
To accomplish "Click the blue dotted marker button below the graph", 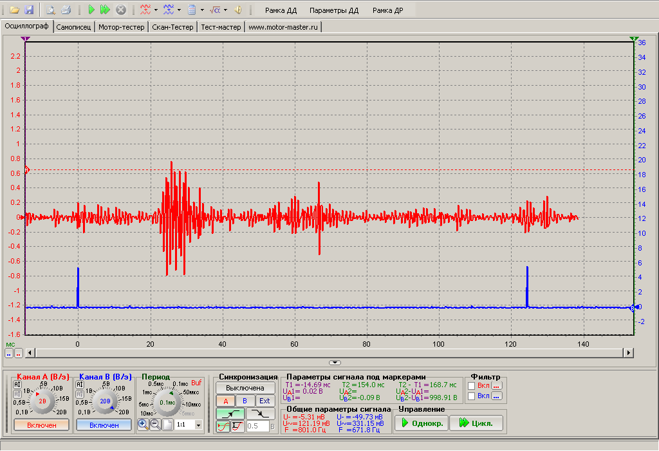I will pyautogui.click(x=9, y=354).
